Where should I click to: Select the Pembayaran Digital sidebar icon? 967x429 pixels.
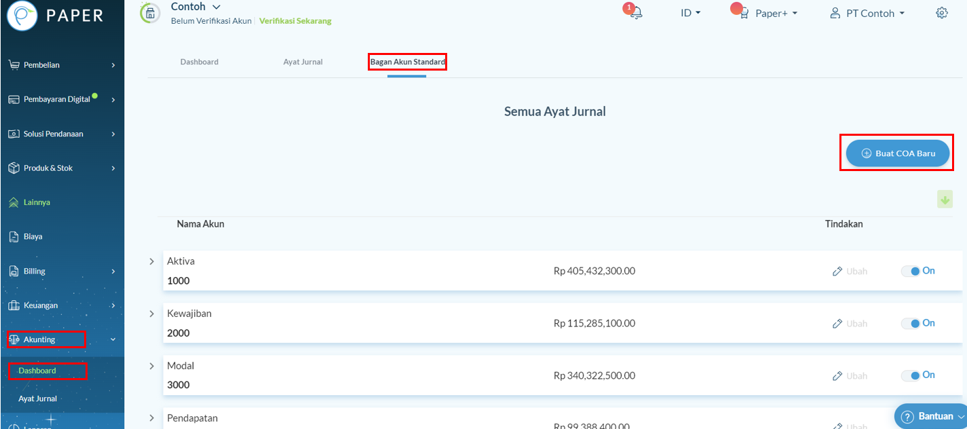click(15, 98)
